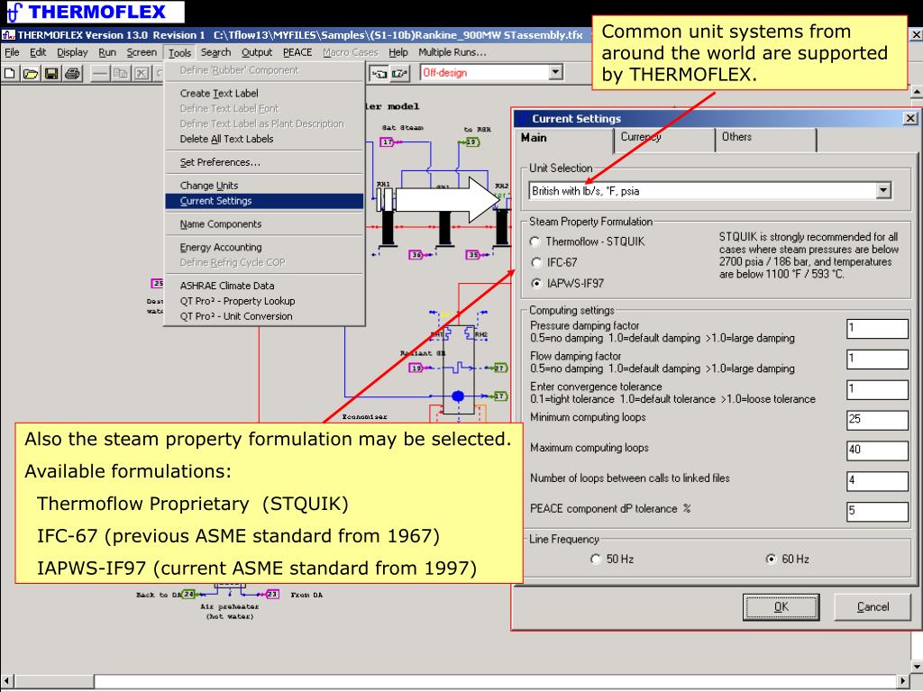Switch to the Currency tab

click(664, 139)
